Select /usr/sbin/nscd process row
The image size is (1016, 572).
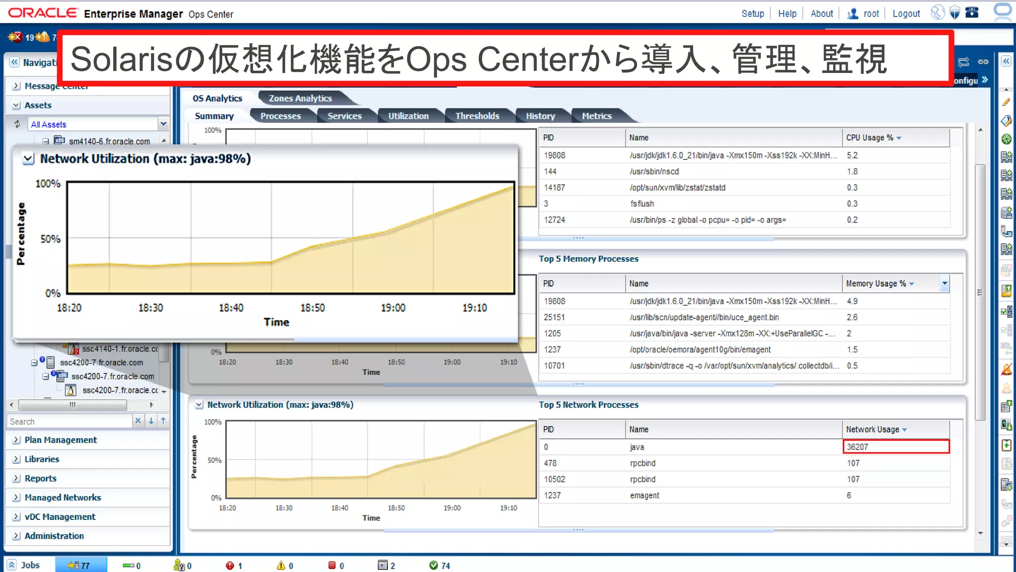pos(744,171)
